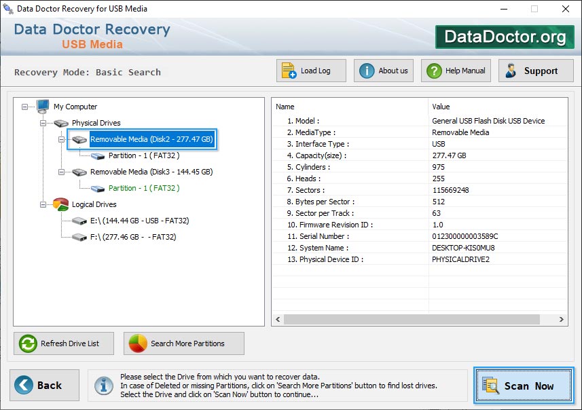Click the value 'PHYSICALDRIVE2'
This screenshot has width=582, height=410.
pos(460,259)
